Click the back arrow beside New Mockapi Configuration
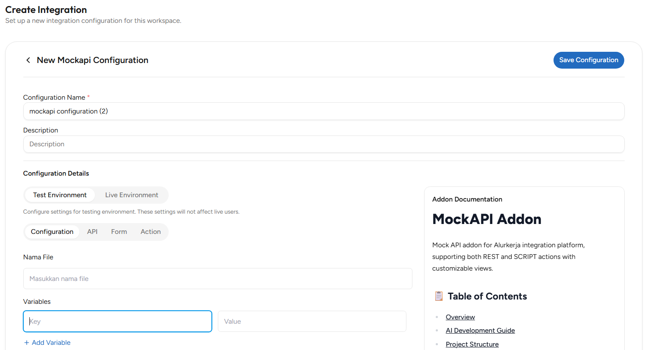 [x=28, y=60]
